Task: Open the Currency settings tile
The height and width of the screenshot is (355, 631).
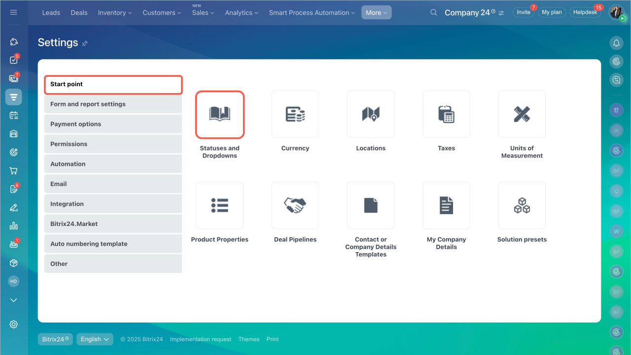Action: [295, 114]
